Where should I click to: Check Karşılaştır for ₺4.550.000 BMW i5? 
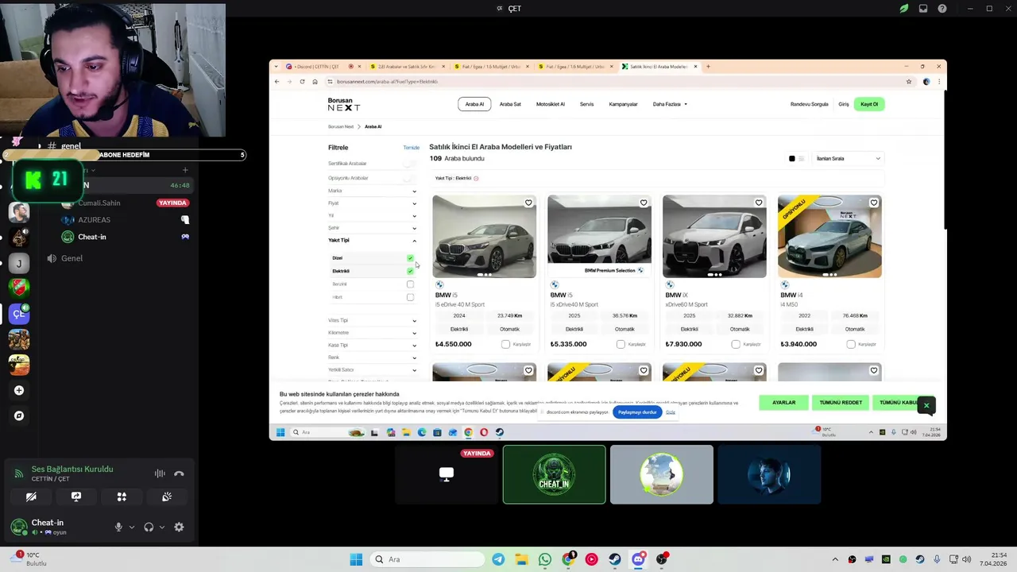[505, 344]
